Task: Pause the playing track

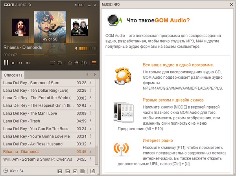Action: pyautogui.click(x=6, y=63)
